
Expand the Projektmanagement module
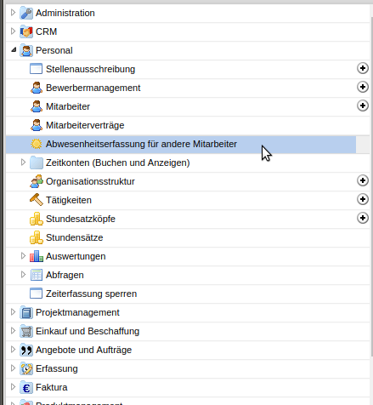pyautogui.click(x=13, y=312)
